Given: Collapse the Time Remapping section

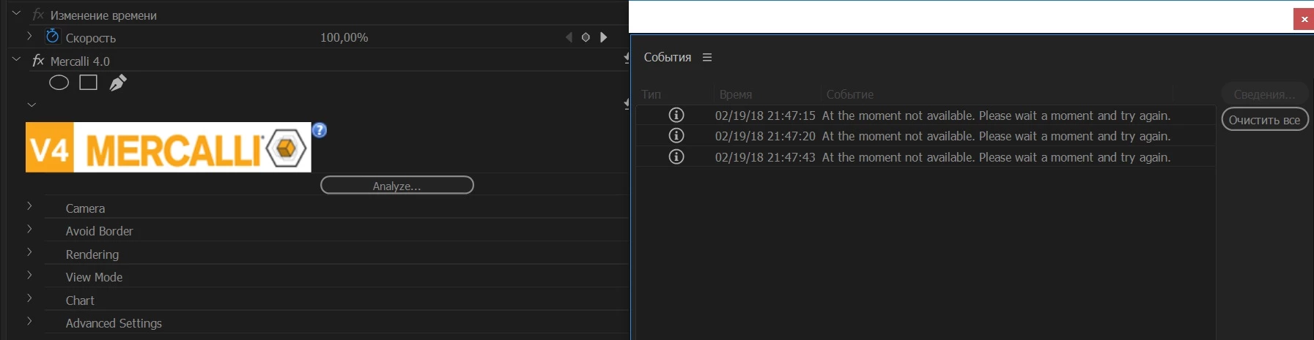Looking at the screenshot, I should point(16,13).
